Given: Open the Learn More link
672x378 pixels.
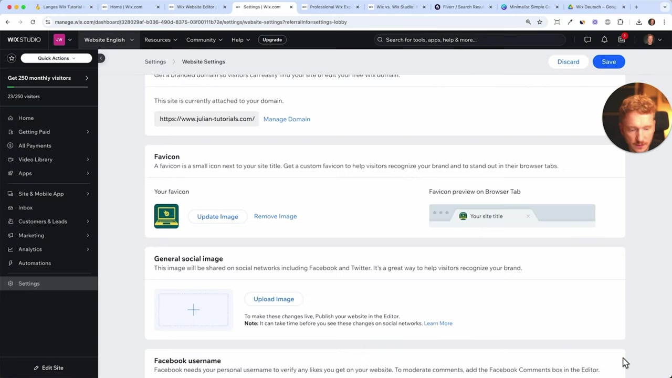Looking at the screenshot, I should pos(438,323).
